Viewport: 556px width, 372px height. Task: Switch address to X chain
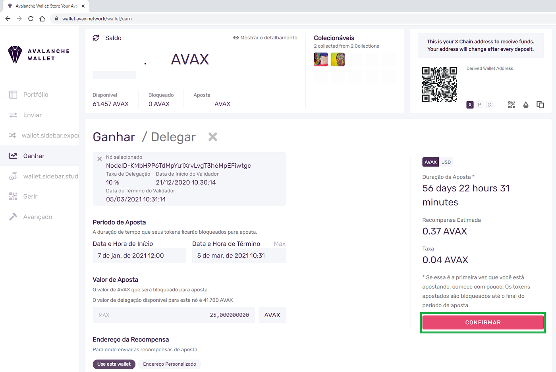pos(470,105)
